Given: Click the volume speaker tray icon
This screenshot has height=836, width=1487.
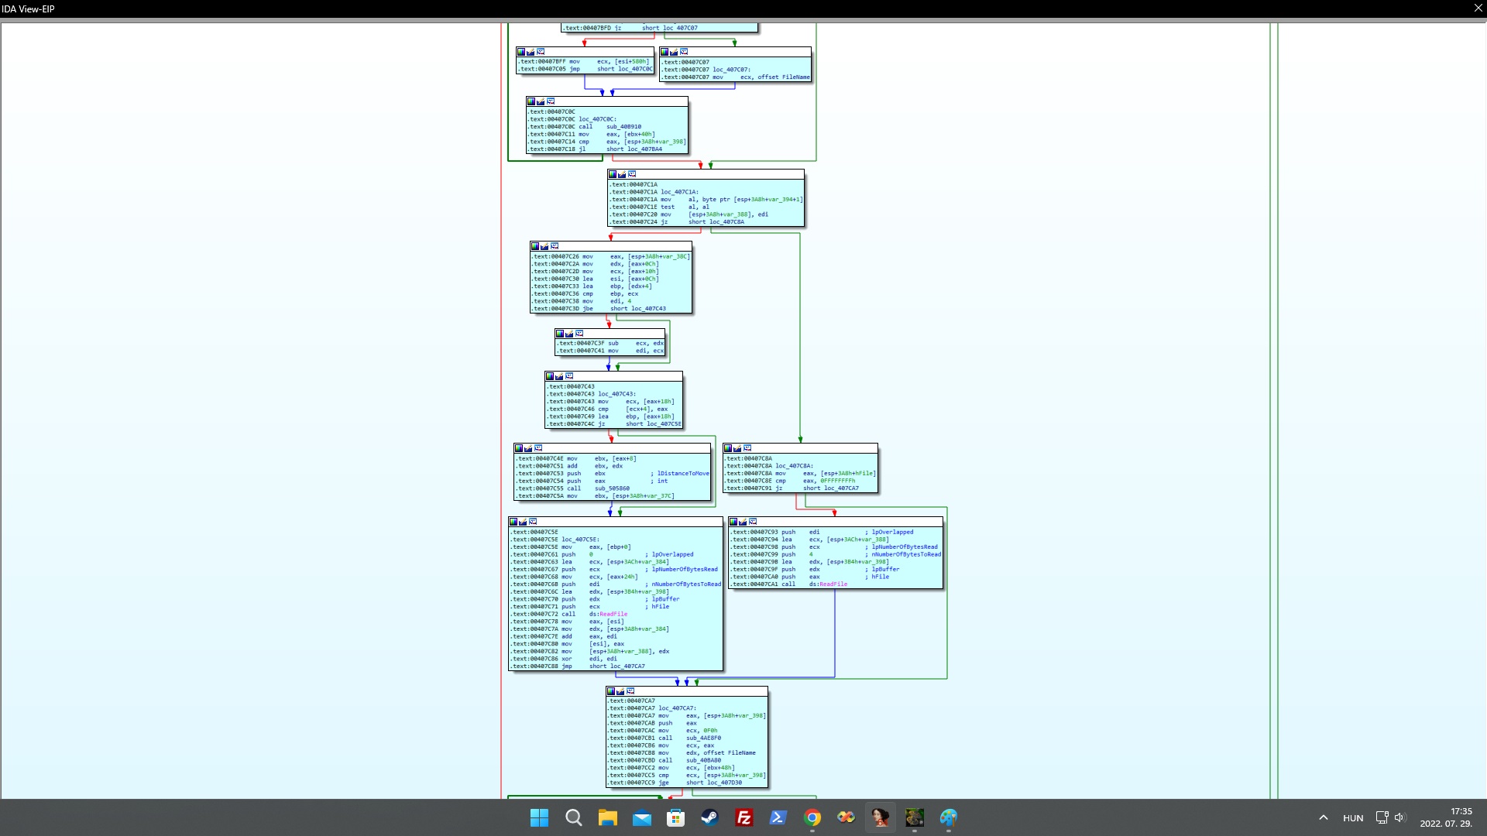Looking at the screenshot, I should pyautogui.click(x=1399, y=817).
